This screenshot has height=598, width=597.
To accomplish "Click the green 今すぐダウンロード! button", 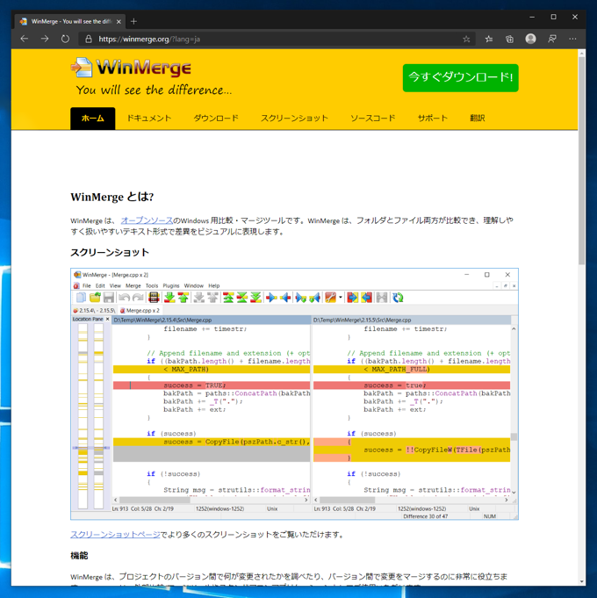I will pyautogui.click(x=461, y=78).
